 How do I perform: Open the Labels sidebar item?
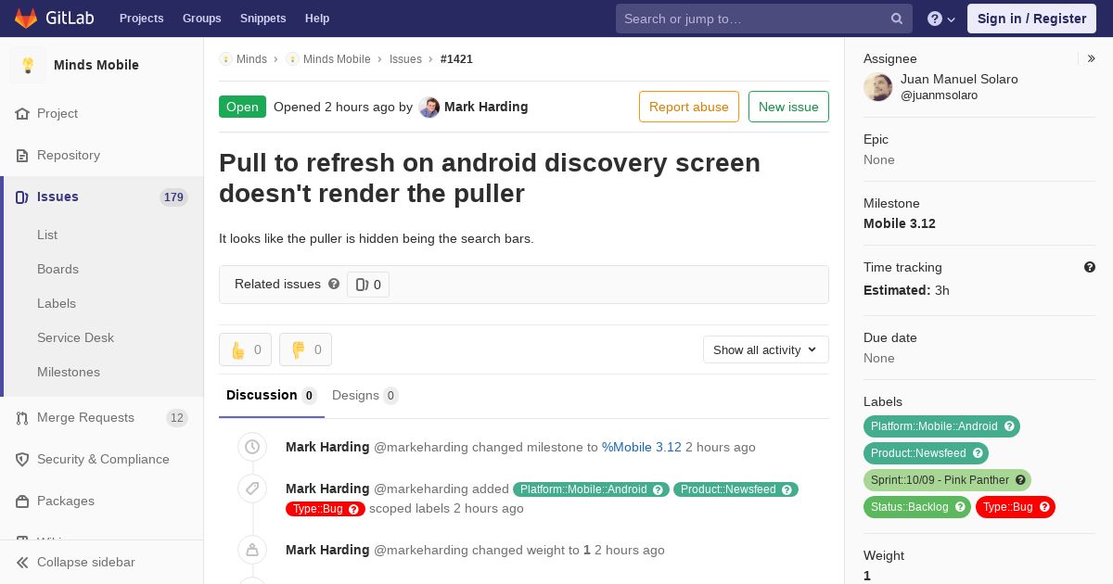coord(57,304)
